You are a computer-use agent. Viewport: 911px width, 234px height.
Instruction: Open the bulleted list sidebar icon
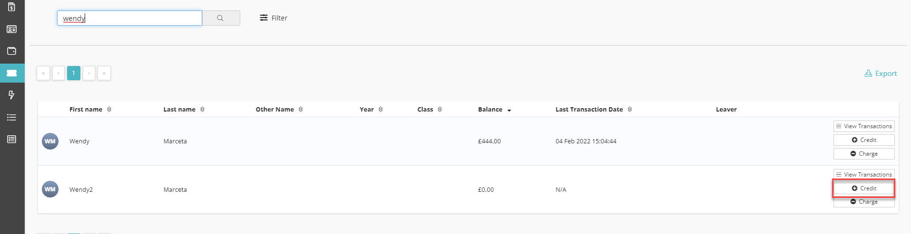pyautogui.click(x=12, y=117)
